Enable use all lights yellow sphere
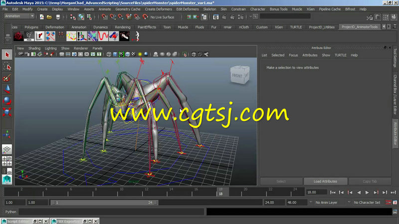 click(140, 54)
